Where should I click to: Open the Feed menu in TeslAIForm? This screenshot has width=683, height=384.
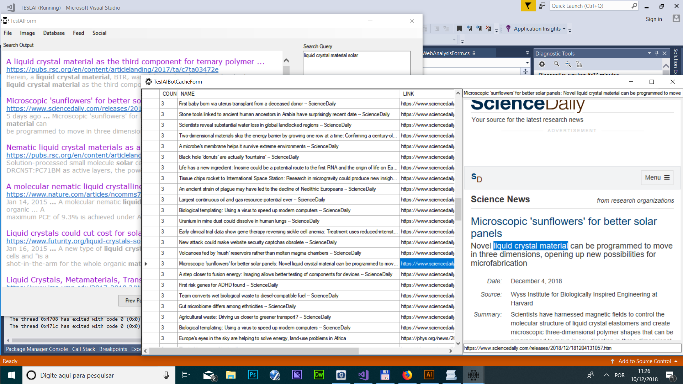pyautogui.click(x=78, y=33)
